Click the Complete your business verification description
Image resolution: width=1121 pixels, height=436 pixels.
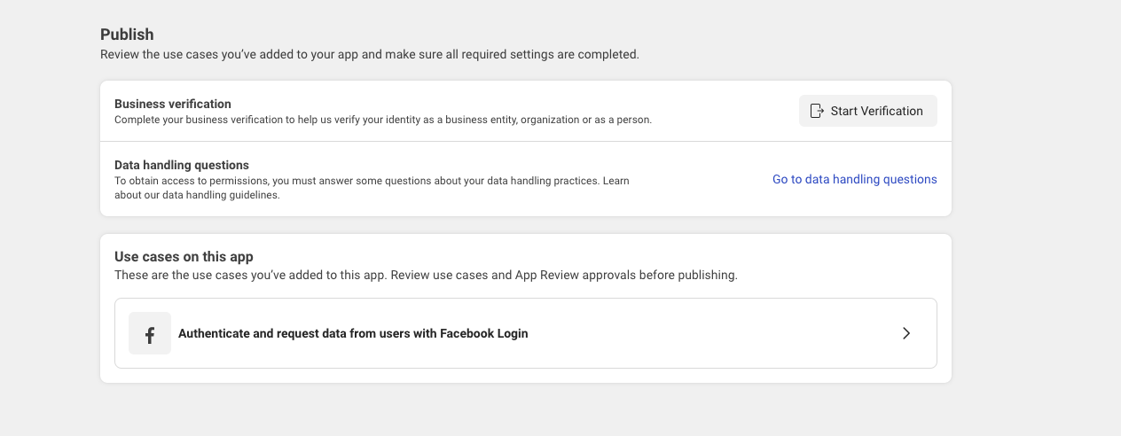383,120
